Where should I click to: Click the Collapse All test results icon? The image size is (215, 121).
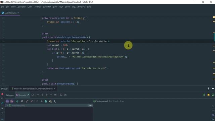coord(32,101)
